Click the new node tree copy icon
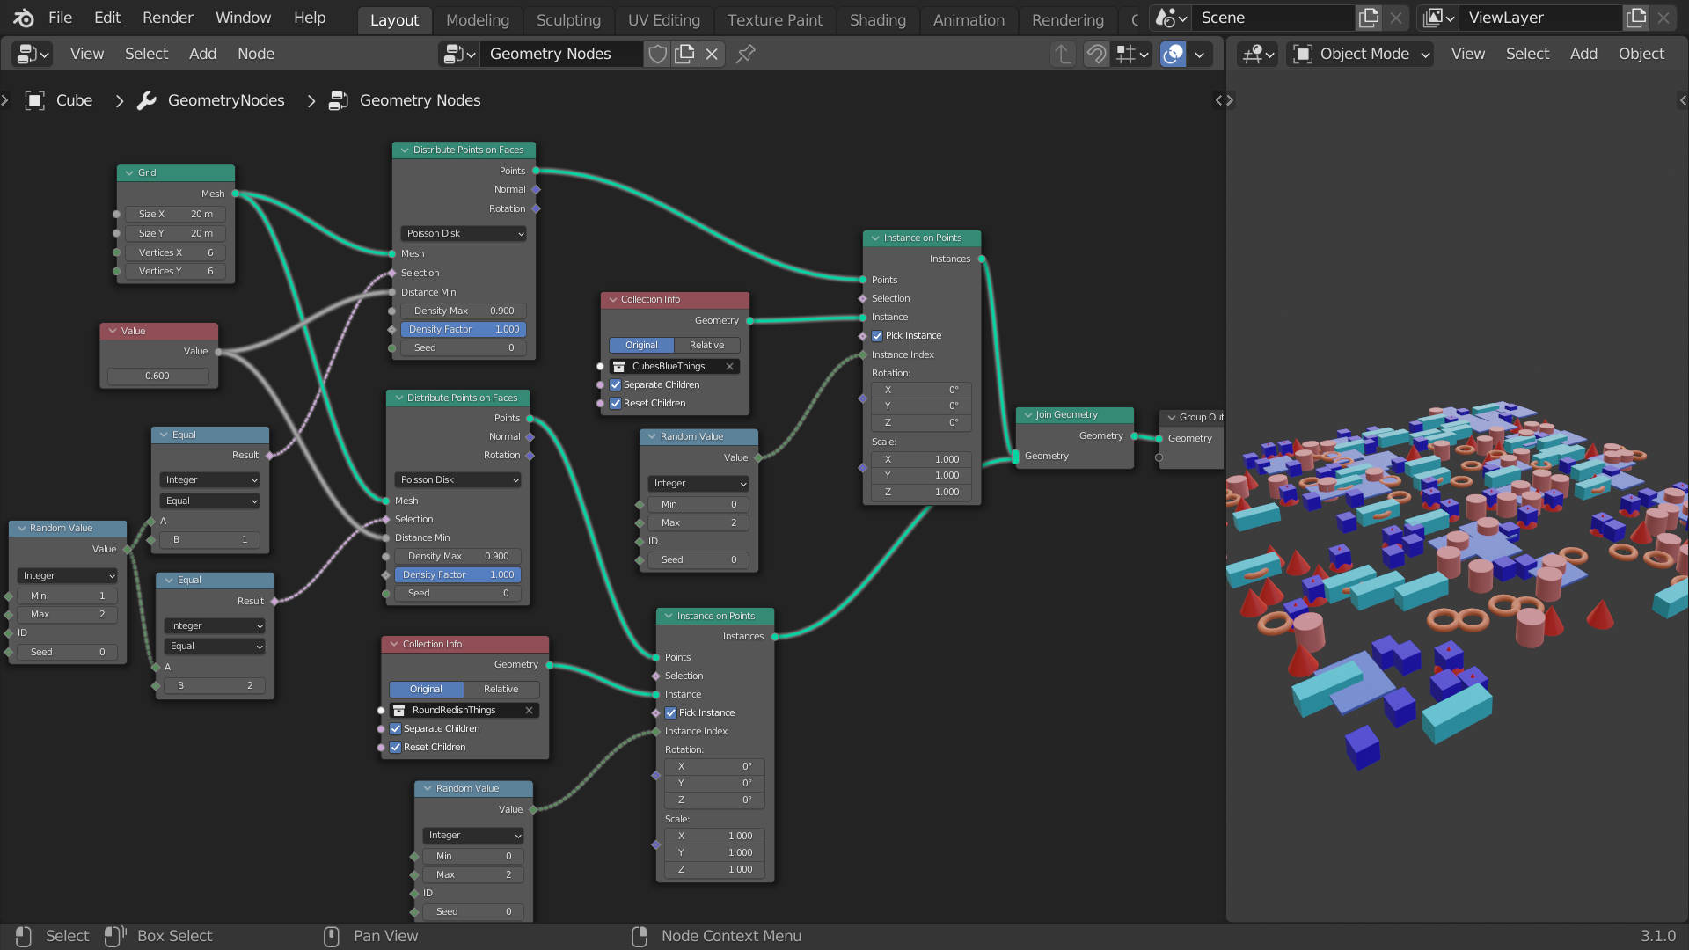 click(x=685, y=54)
